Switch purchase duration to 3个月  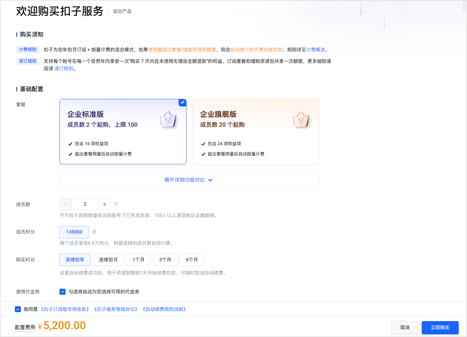(165, 260)
